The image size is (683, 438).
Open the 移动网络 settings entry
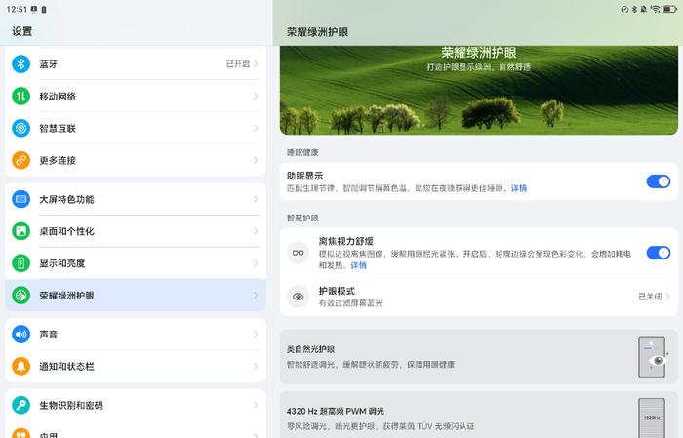(136, 97)
